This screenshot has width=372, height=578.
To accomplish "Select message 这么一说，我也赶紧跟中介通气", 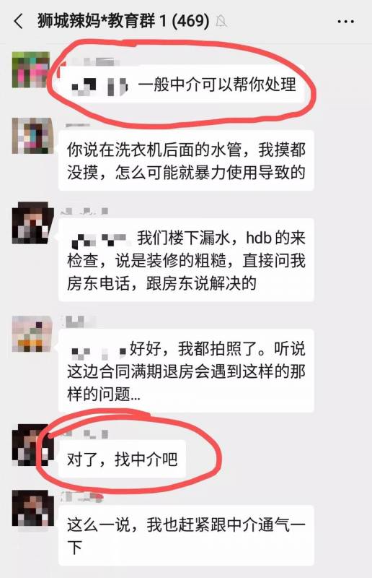I will tap(186, 535).
